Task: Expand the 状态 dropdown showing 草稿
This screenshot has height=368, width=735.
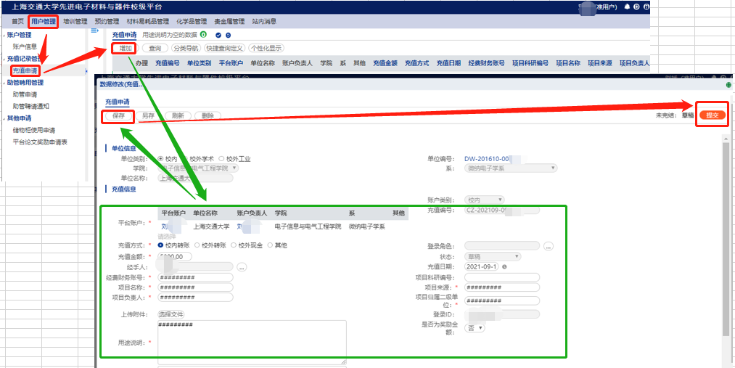Action: [493, 256]
